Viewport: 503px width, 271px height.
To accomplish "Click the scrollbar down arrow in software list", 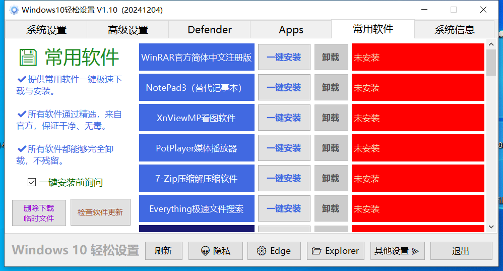I will point(491,227).
